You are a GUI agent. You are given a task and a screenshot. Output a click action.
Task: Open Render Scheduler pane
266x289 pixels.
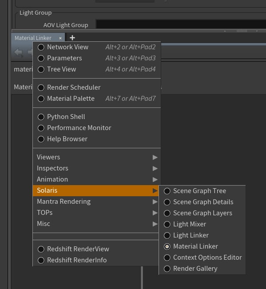97,87
